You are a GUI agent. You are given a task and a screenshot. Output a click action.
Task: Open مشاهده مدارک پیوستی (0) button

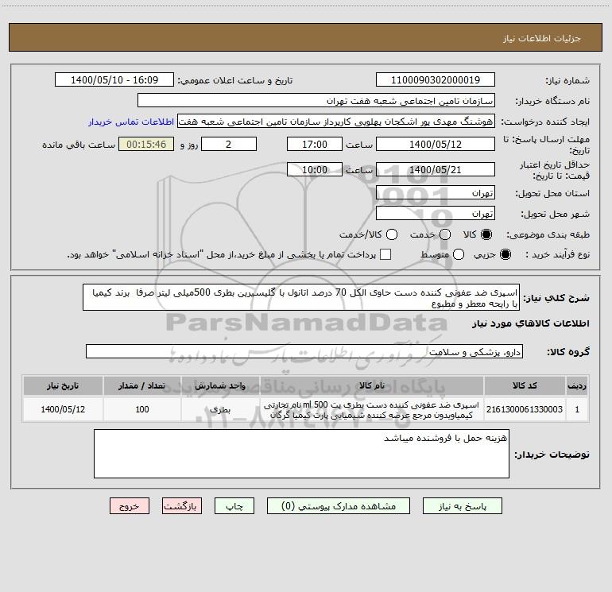pos(339,506)
